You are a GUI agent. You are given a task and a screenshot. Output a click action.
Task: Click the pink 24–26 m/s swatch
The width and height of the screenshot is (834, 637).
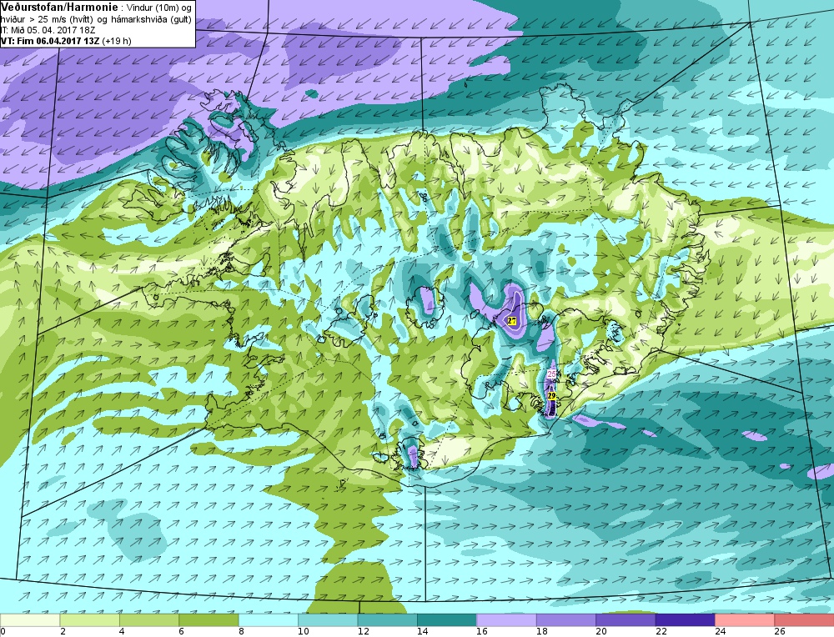(x=745, y=620)
